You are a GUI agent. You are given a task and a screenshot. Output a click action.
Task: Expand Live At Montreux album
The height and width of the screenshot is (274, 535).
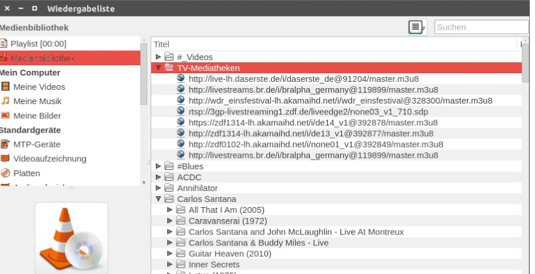pyautogui.click(x=170, y=232)
